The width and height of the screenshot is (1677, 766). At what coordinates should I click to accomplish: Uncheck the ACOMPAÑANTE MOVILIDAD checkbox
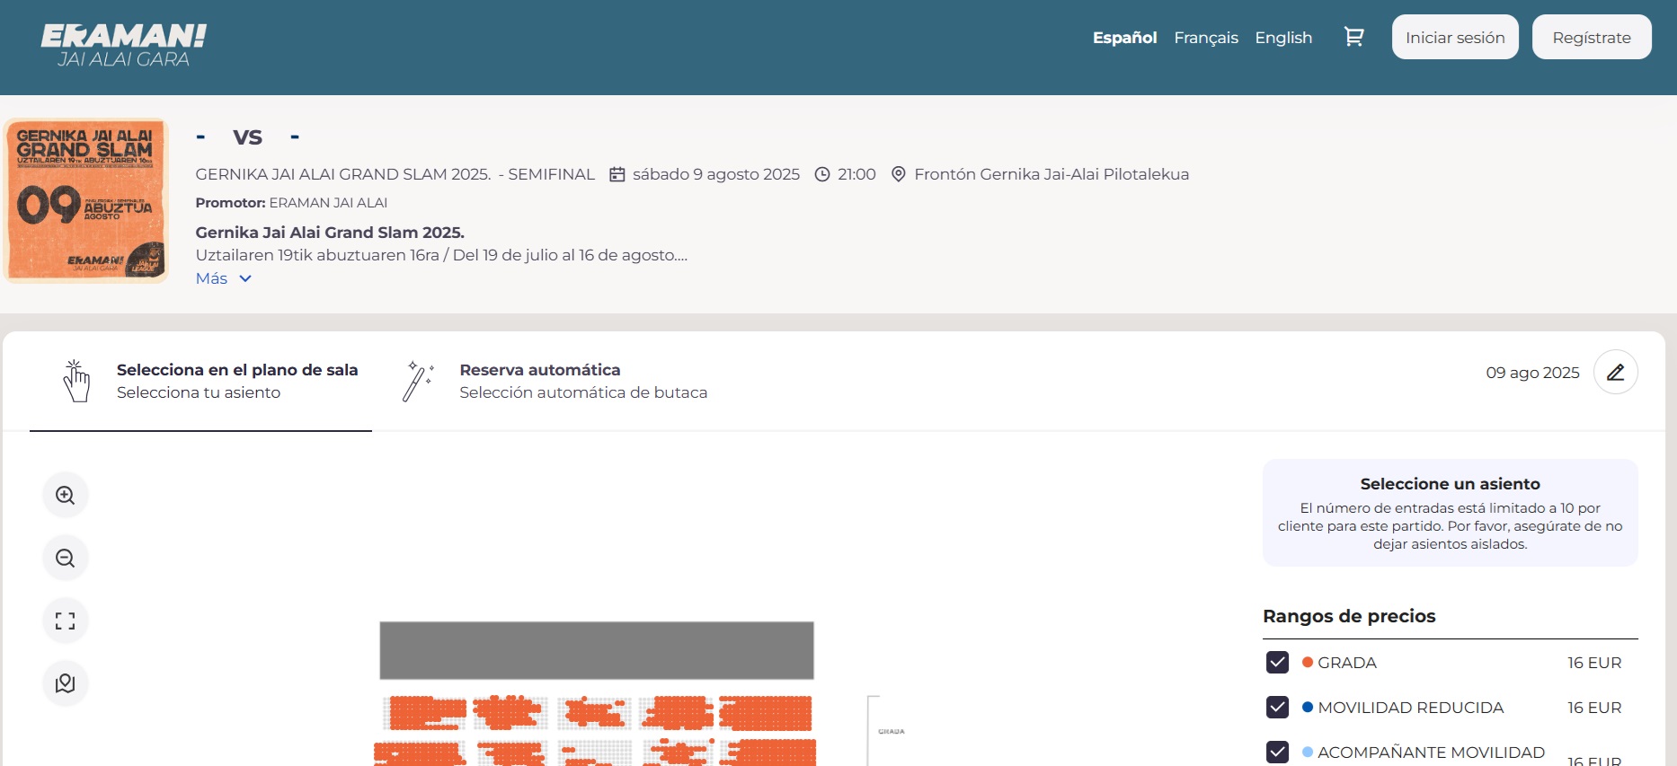point(1277,753)
